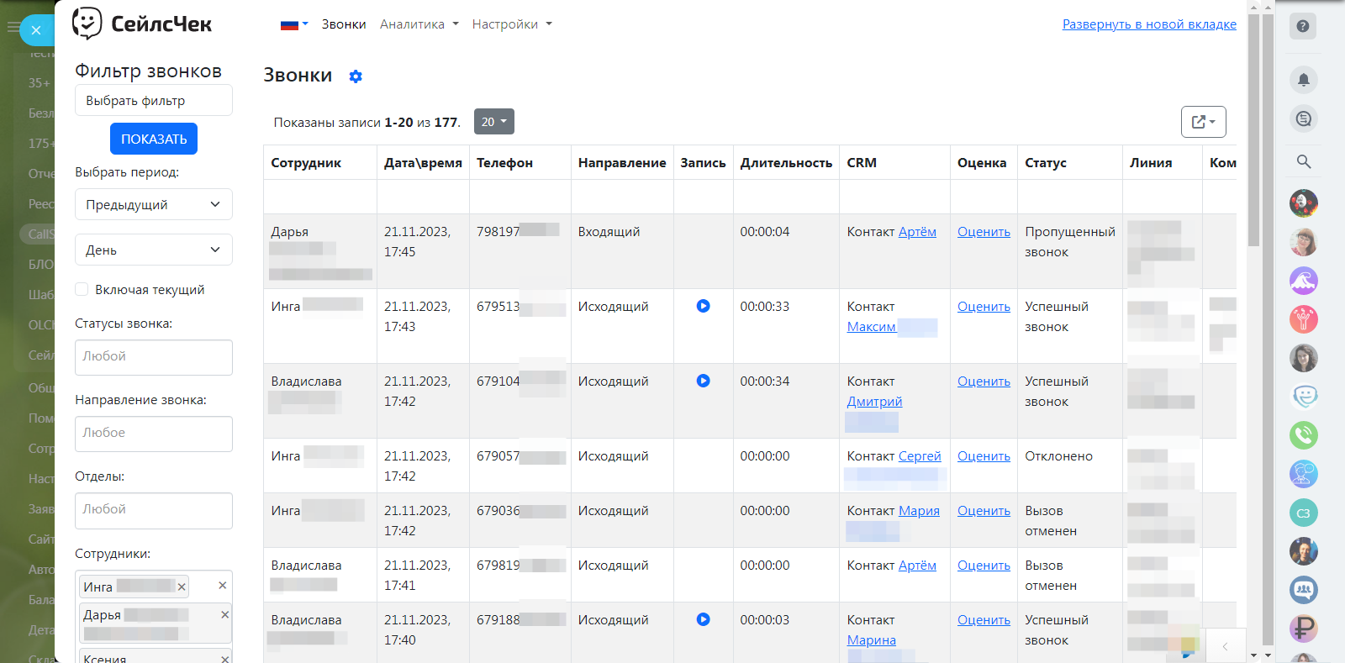Expand the День interval dropdown
1345x663 pixels.
pos(153,250)
